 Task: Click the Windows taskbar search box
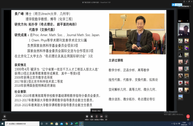coord(22,124)
